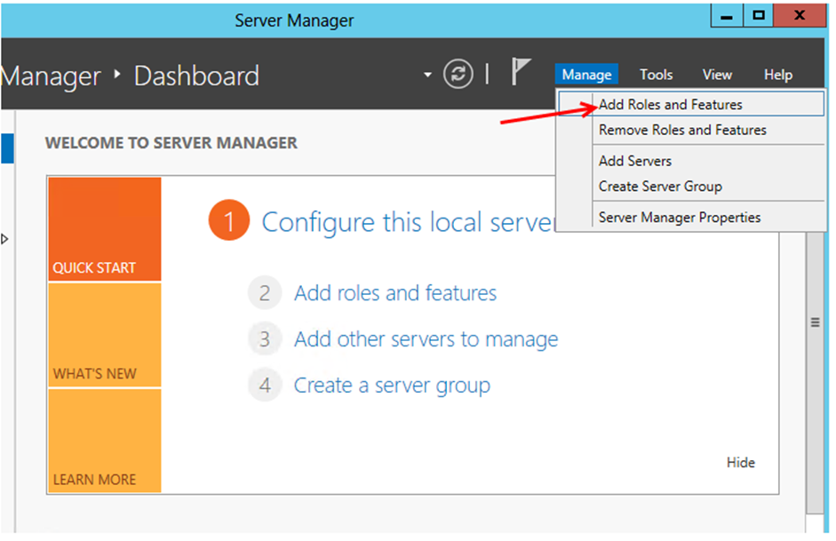Select the LEARN MORE tile
This screenshot has width=836, height=541.
click(105, 441)
